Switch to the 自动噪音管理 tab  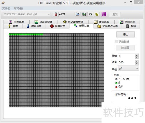pos(73,22)
